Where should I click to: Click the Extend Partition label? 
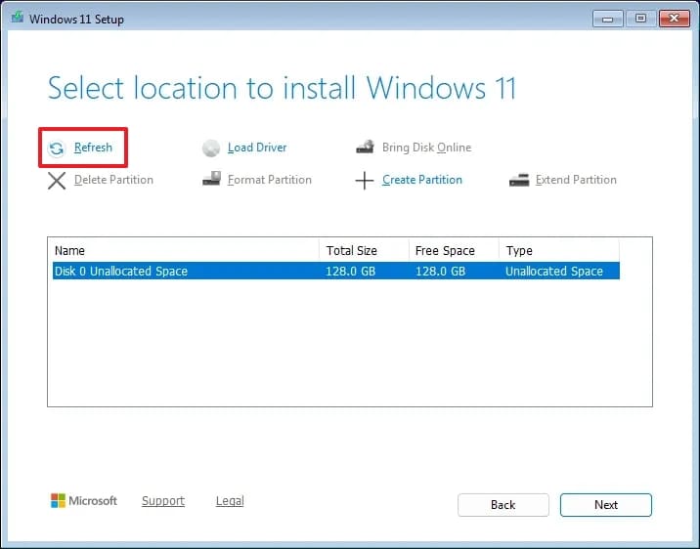tap(576, 180)
